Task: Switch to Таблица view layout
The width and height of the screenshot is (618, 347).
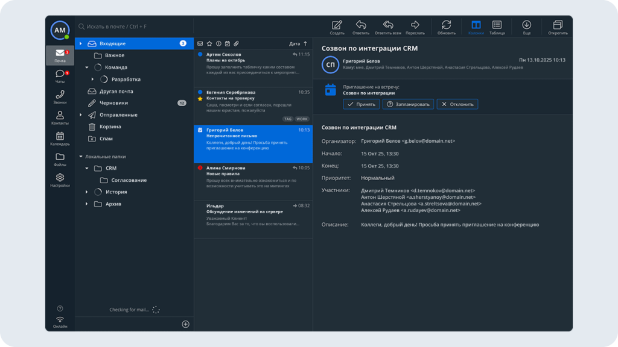Action: (497, 26)
